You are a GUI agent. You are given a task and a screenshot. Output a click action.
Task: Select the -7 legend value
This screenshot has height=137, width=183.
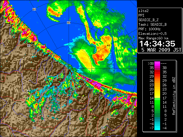[x=152, y=128]
